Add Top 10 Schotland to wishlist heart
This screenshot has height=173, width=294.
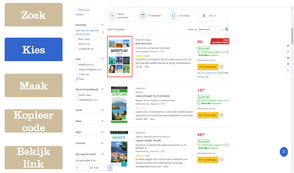[x=222, y=115]
